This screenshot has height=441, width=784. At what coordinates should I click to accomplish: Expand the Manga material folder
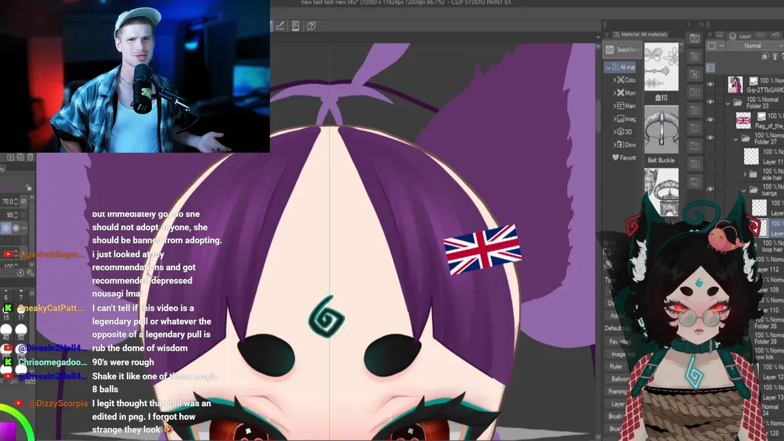click(x=615, y=106)
